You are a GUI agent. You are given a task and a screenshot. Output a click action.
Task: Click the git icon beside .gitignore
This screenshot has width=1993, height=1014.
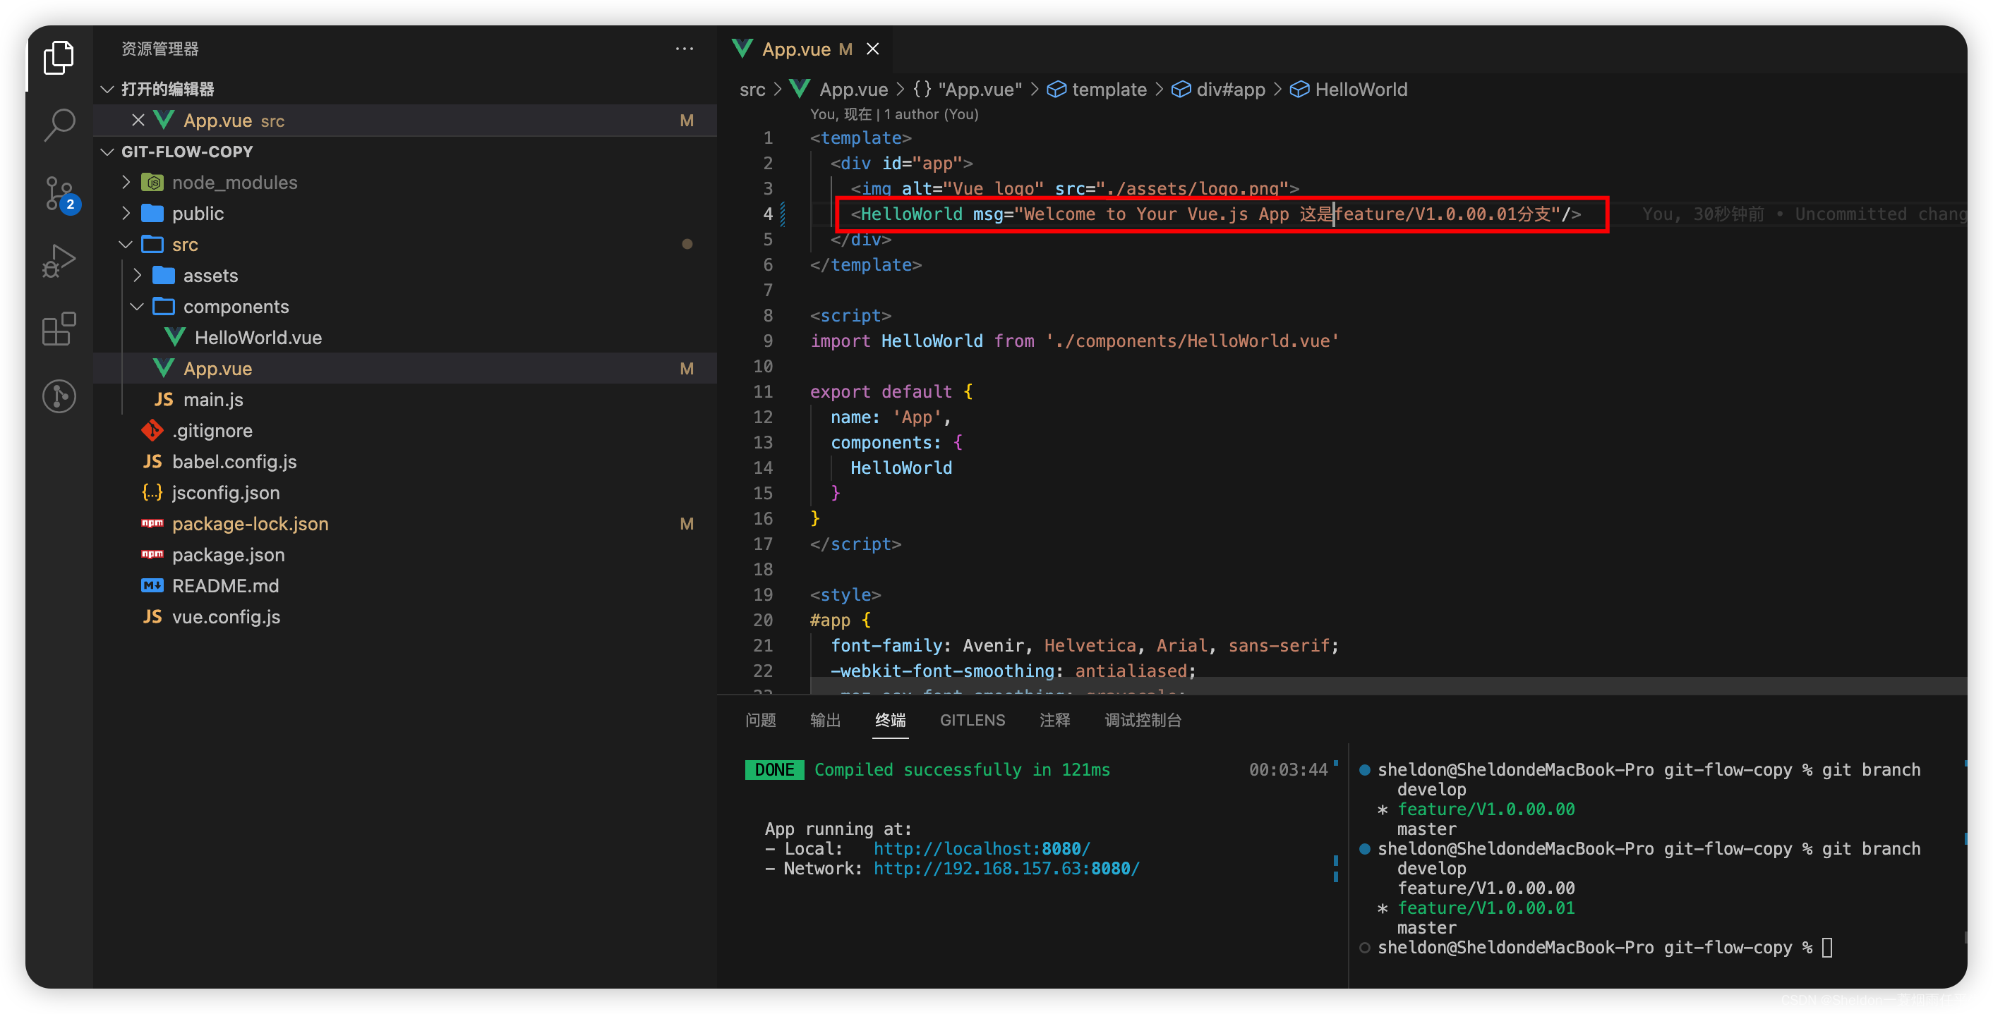[x=152, y=429]
